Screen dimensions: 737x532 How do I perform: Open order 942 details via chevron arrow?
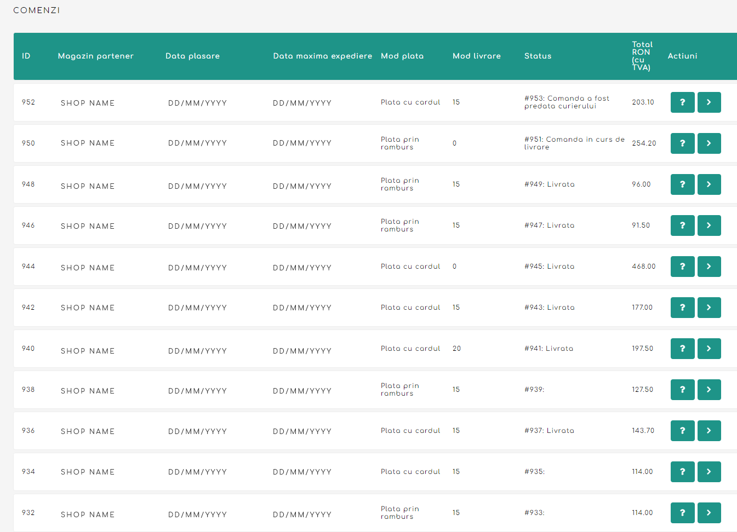(x=709, y=308)
